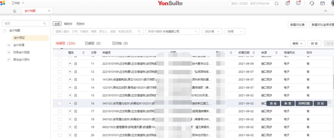Tick the checkbox for voucher 11
The height and width of the screenshot is (138, 334).
tap(60, 64)
